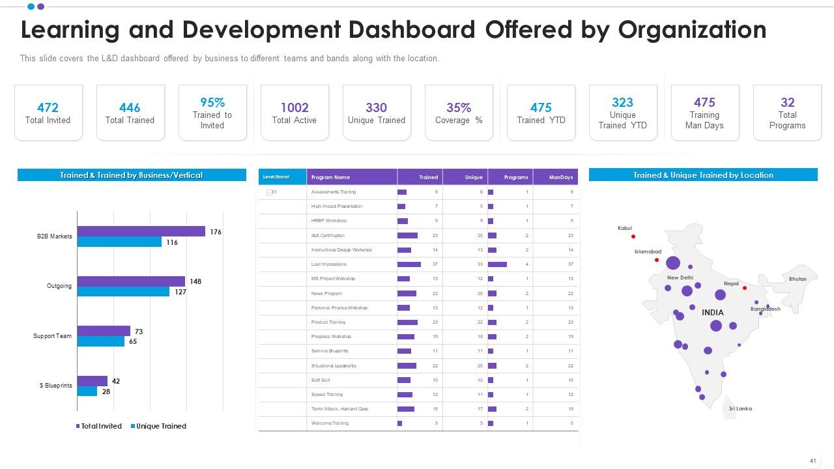Click the Outgoing 127 blue bar
834x469 pixels.
pyautogui.click(x=123, y=292)
